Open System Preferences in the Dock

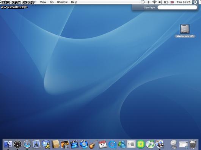coord(131,144)
